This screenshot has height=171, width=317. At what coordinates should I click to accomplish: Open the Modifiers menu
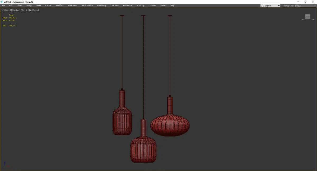(x=59, y=6)
